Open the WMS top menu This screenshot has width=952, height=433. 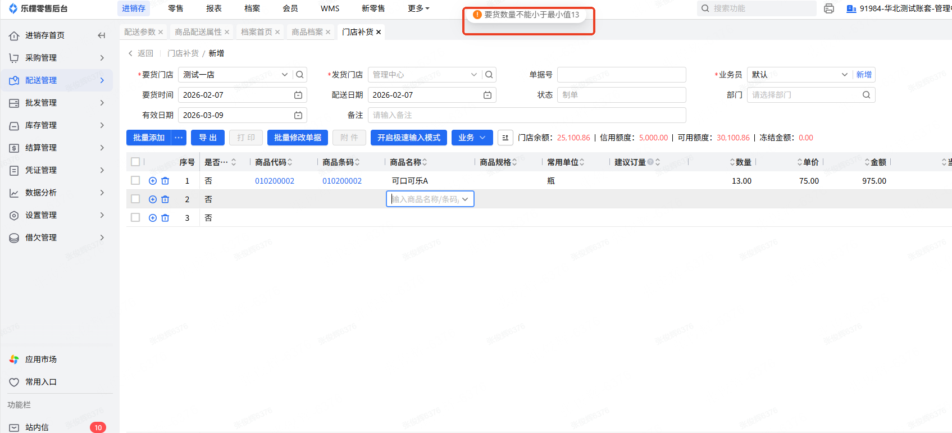tap(330, 8)
